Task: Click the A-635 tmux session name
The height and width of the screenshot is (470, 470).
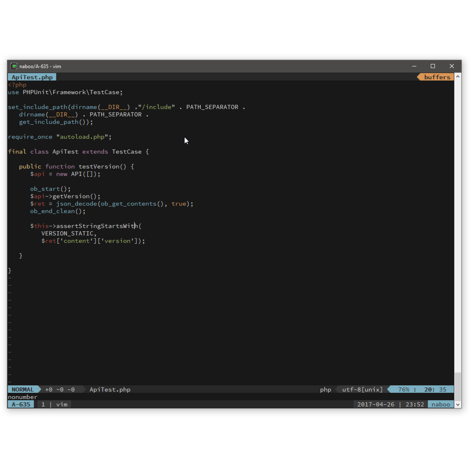Action: [x=21, y=404]
